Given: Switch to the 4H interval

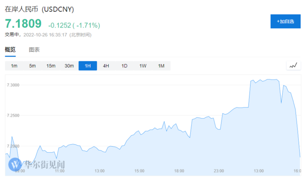Looking at the screenshot, I should tap(106, 66).
